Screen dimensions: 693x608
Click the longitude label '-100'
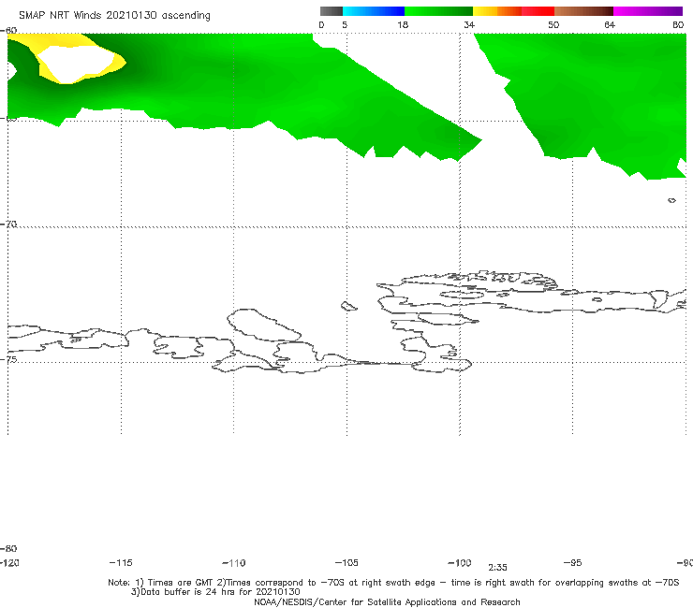pyautogui.click(x=460, y=563)
